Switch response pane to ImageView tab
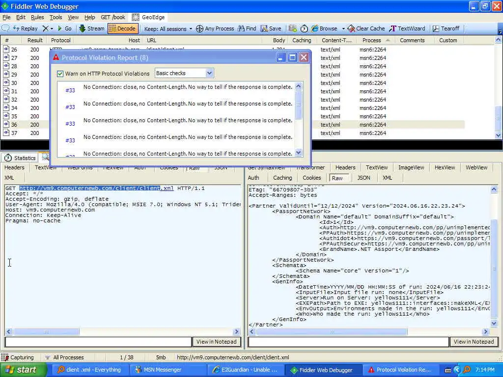The height and width of the screenshot is (377, 503). click(411, 167)
